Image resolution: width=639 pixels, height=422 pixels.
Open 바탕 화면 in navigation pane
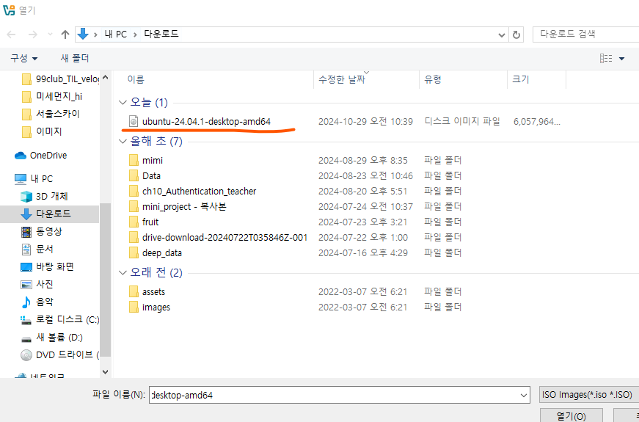[x=47, y=267]
